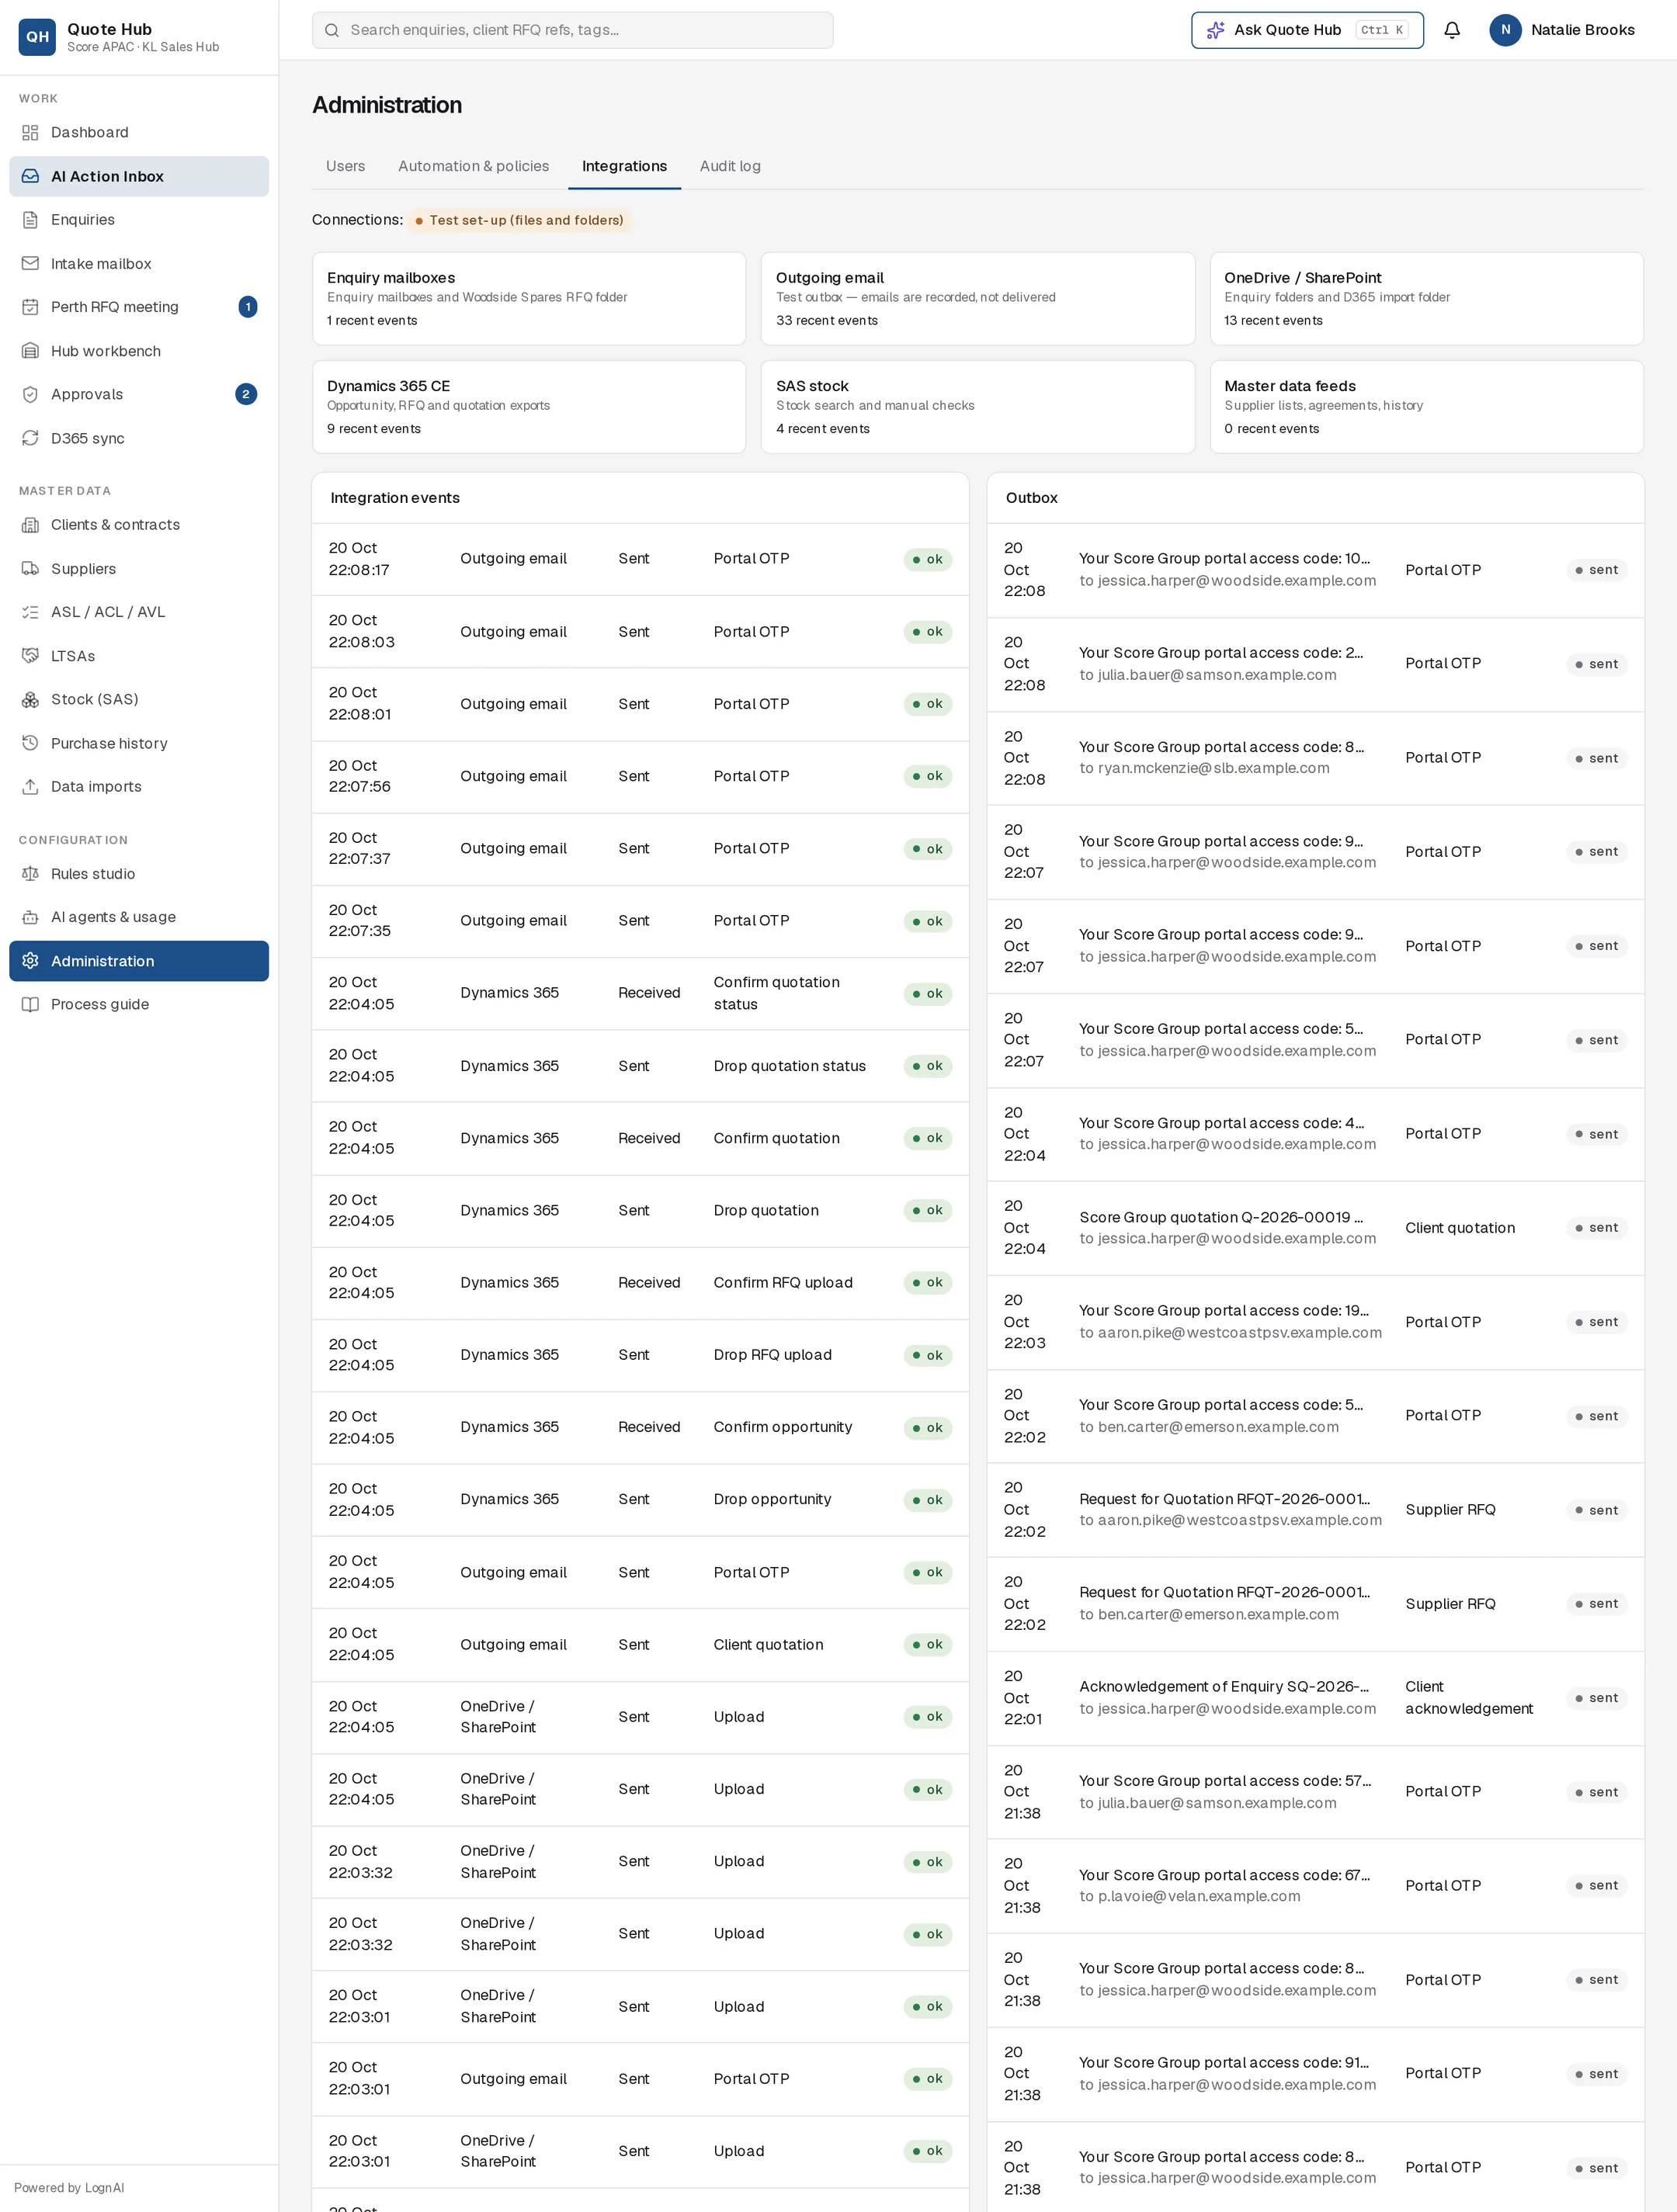Open the Dashboard grid icon
Viewport: 1677px width, 2212px height.
click(x=30, y=133)
